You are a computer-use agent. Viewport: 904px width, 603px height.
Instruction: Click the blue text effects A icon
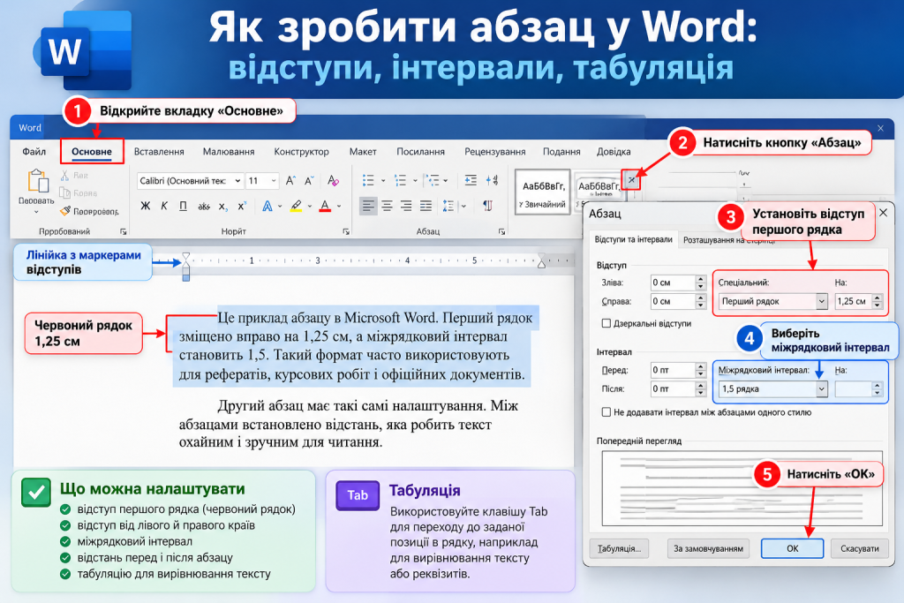click(267, 206)
